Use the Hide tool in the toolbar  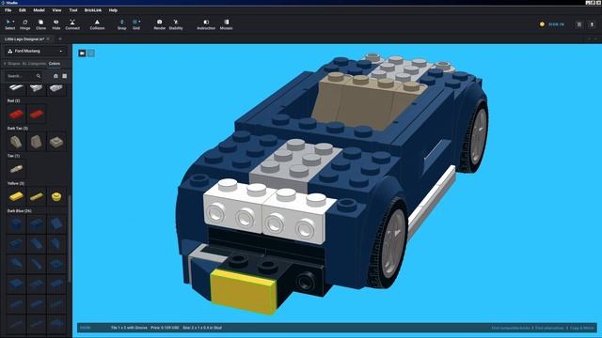pyautogui.click(x=56, y=24)
